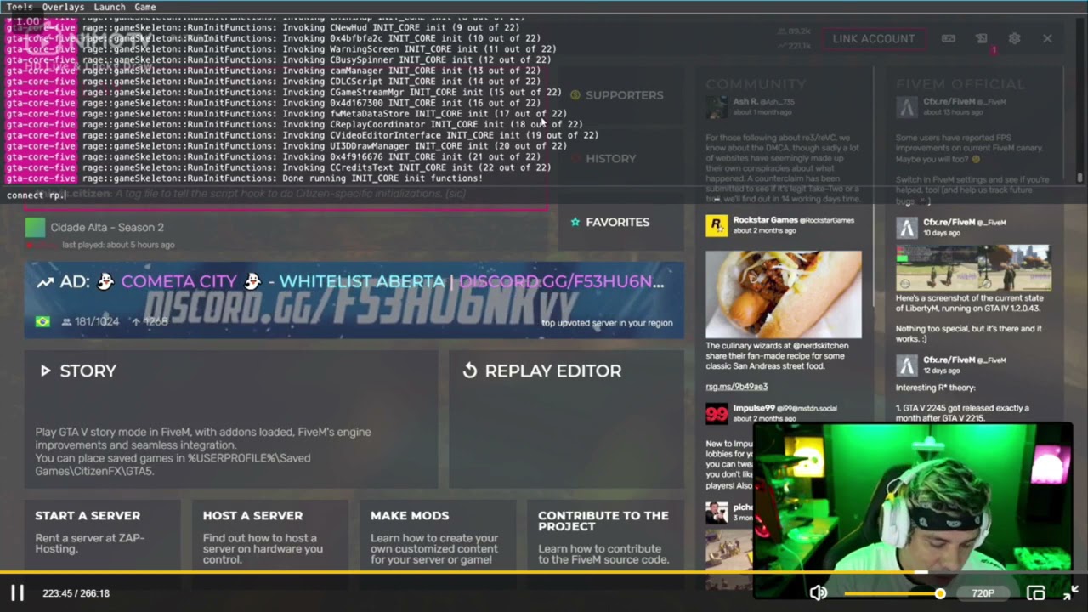Open CONTRIBUTE TO THE PROJECT card

(x=605, y=534)
